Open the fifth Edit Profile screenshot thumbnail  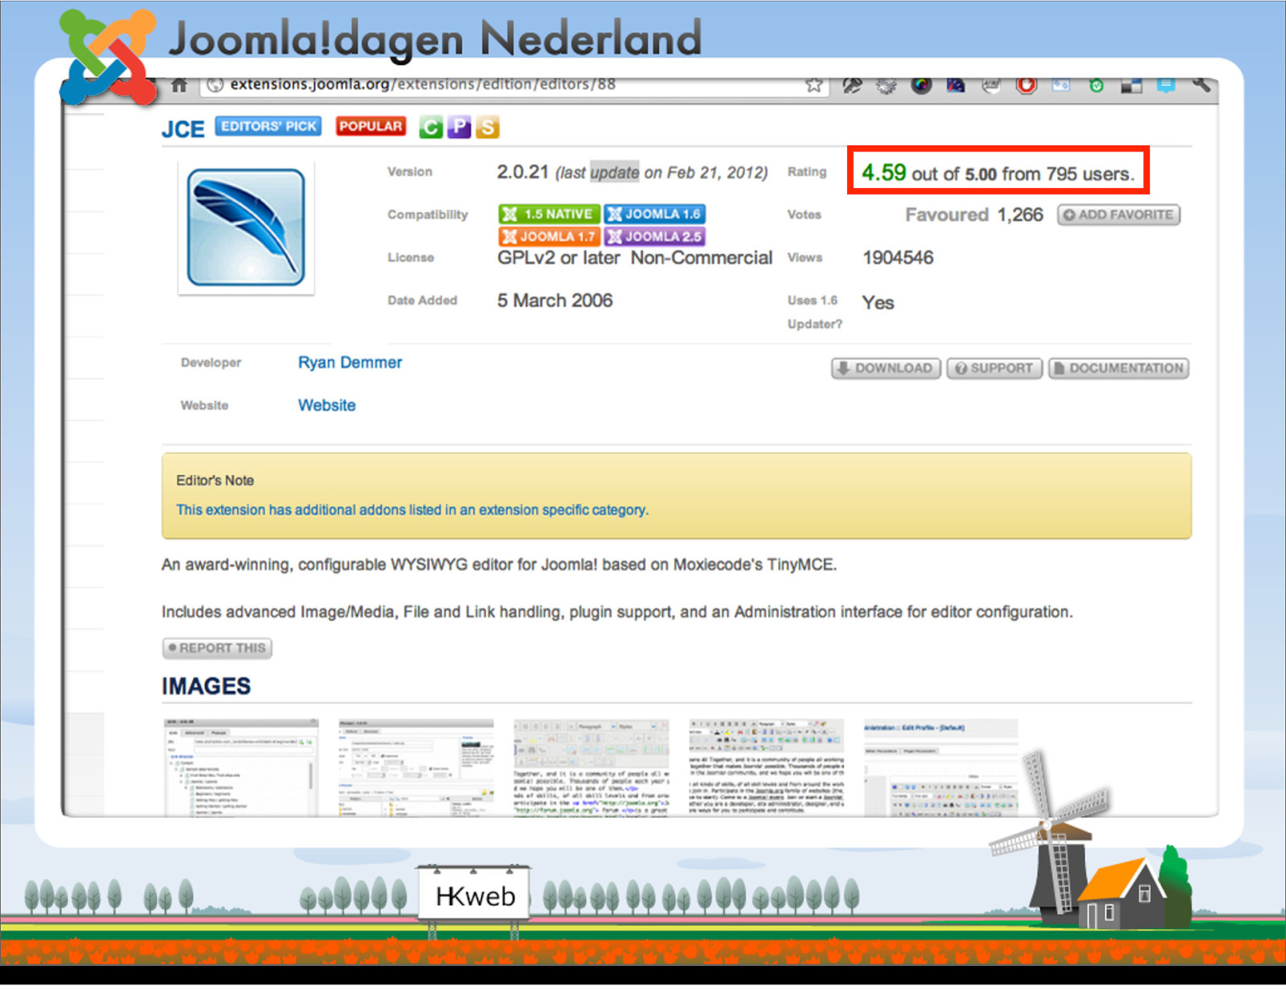click(x=941, y=767)
